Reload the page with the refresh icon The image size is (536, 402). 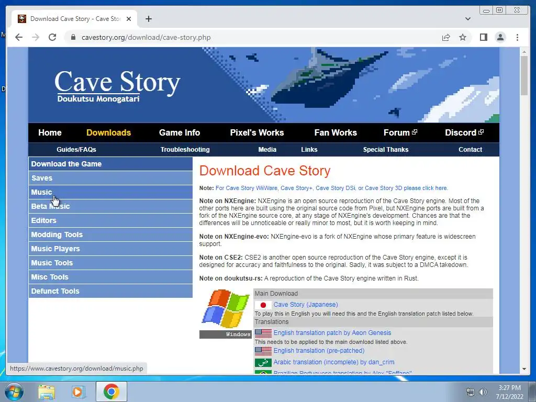click(52, 37)
